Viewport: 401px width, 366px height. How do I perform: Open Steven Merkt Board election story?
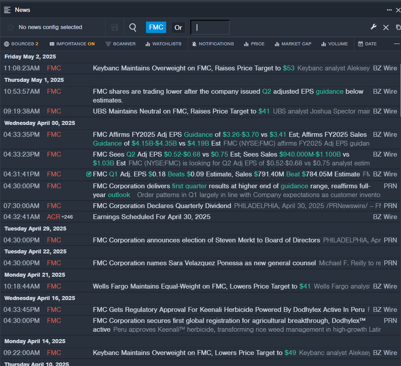tap(206, 240)
